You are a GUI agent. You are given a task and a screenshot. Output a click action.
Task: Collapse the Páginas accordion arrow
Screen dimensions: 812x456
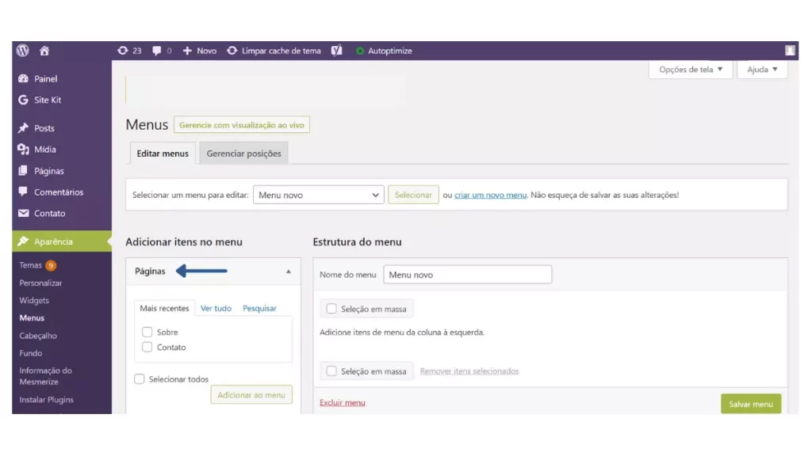pos(289,272)
